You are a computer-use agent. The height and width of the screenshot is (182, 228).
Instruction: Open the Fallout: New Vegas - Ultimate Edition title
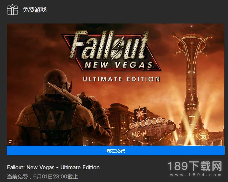53,167
